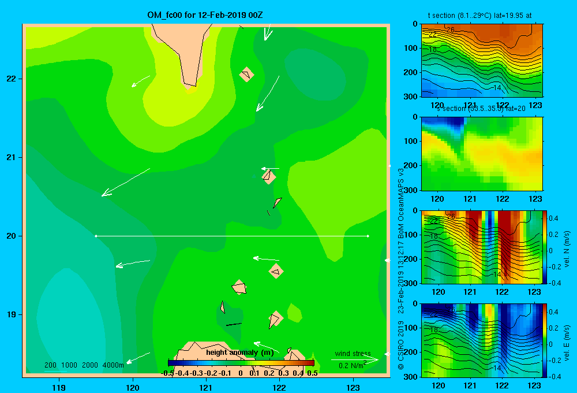Click the "© CSIRO 2019" vertical credit

(401, 345)
